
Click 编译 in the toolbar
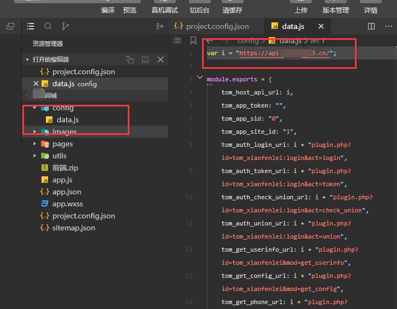click(x=108, y=10)
